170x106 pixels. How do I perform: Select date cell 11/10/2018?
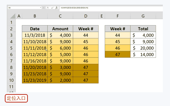tap(35, 42)
